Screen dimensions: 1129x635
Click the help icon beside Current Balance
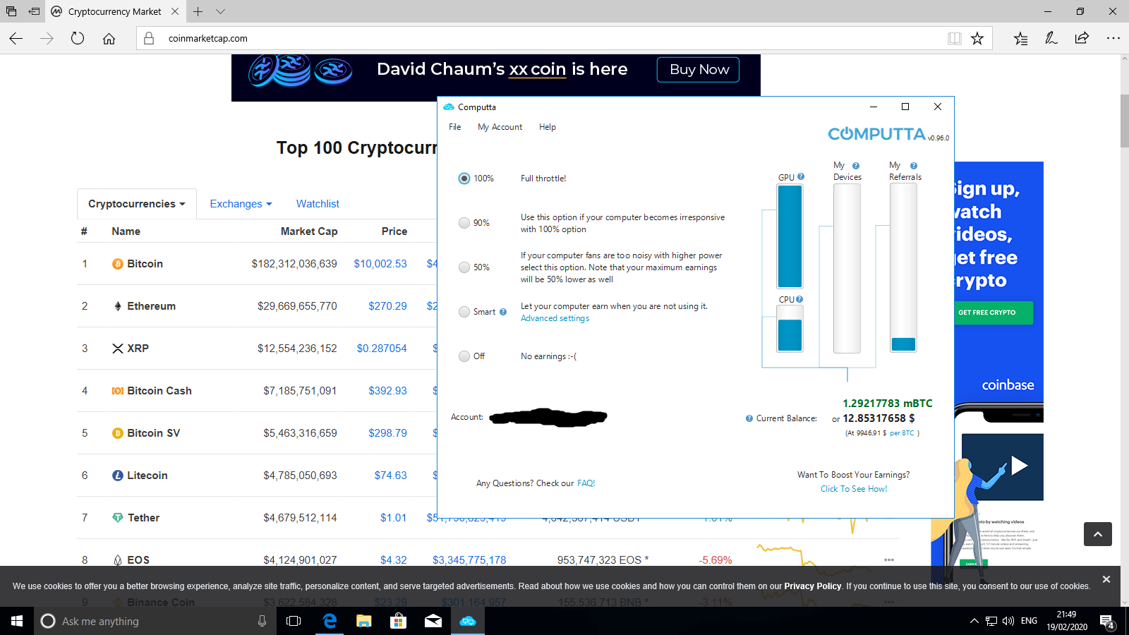(749, 418)
